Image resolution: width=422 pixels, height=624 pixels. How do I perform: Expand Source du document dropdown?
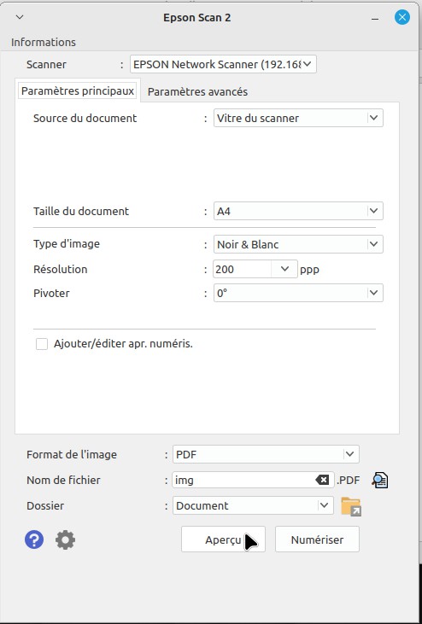298,118
